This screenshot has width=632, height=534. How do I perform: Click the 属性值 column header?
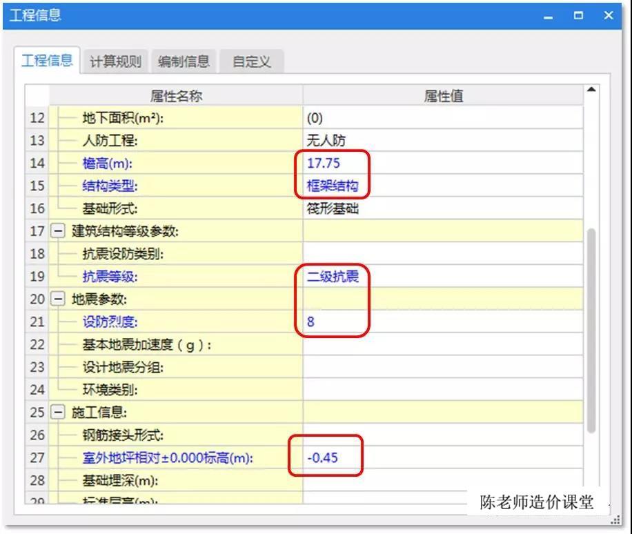tap(442, 95)
